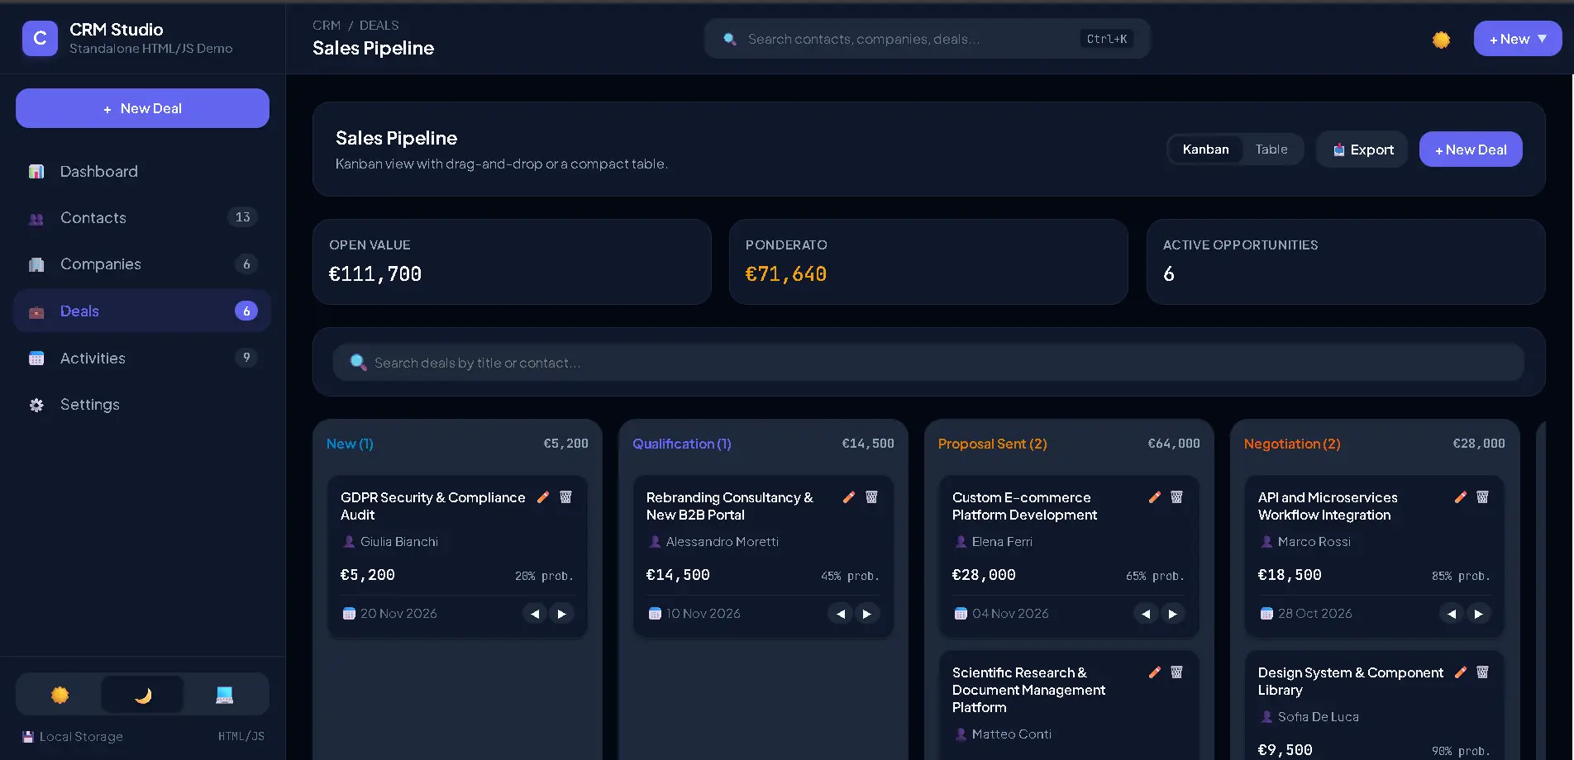Delete the Scientific Research & Document Management deal
This screenshot has height=760, width=1574.
click(1176, 672)
